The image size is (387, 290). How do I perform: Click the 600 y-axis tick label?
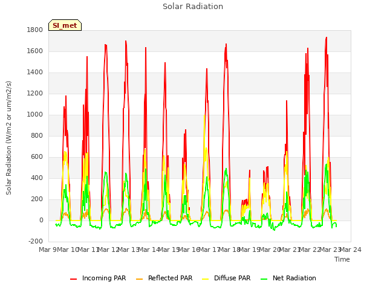37,157
